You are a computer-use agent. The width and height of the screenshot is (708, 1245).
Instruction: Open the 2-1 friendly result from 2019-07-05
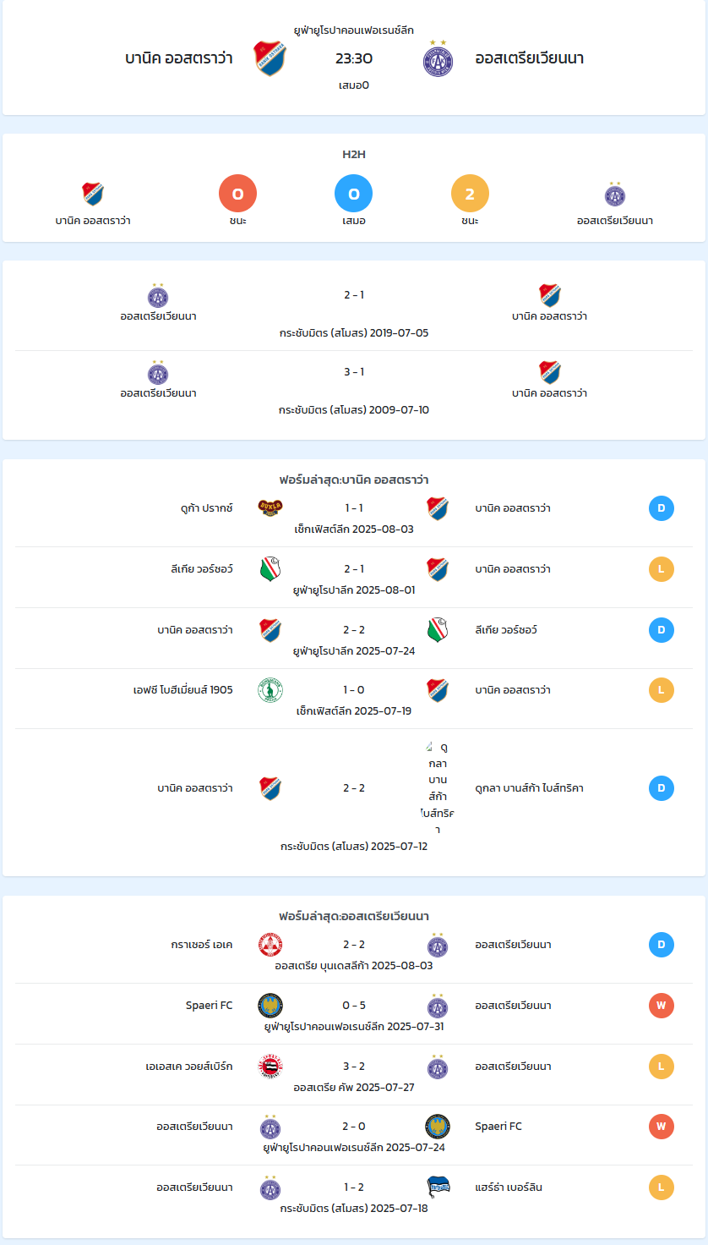coord(354,295)
